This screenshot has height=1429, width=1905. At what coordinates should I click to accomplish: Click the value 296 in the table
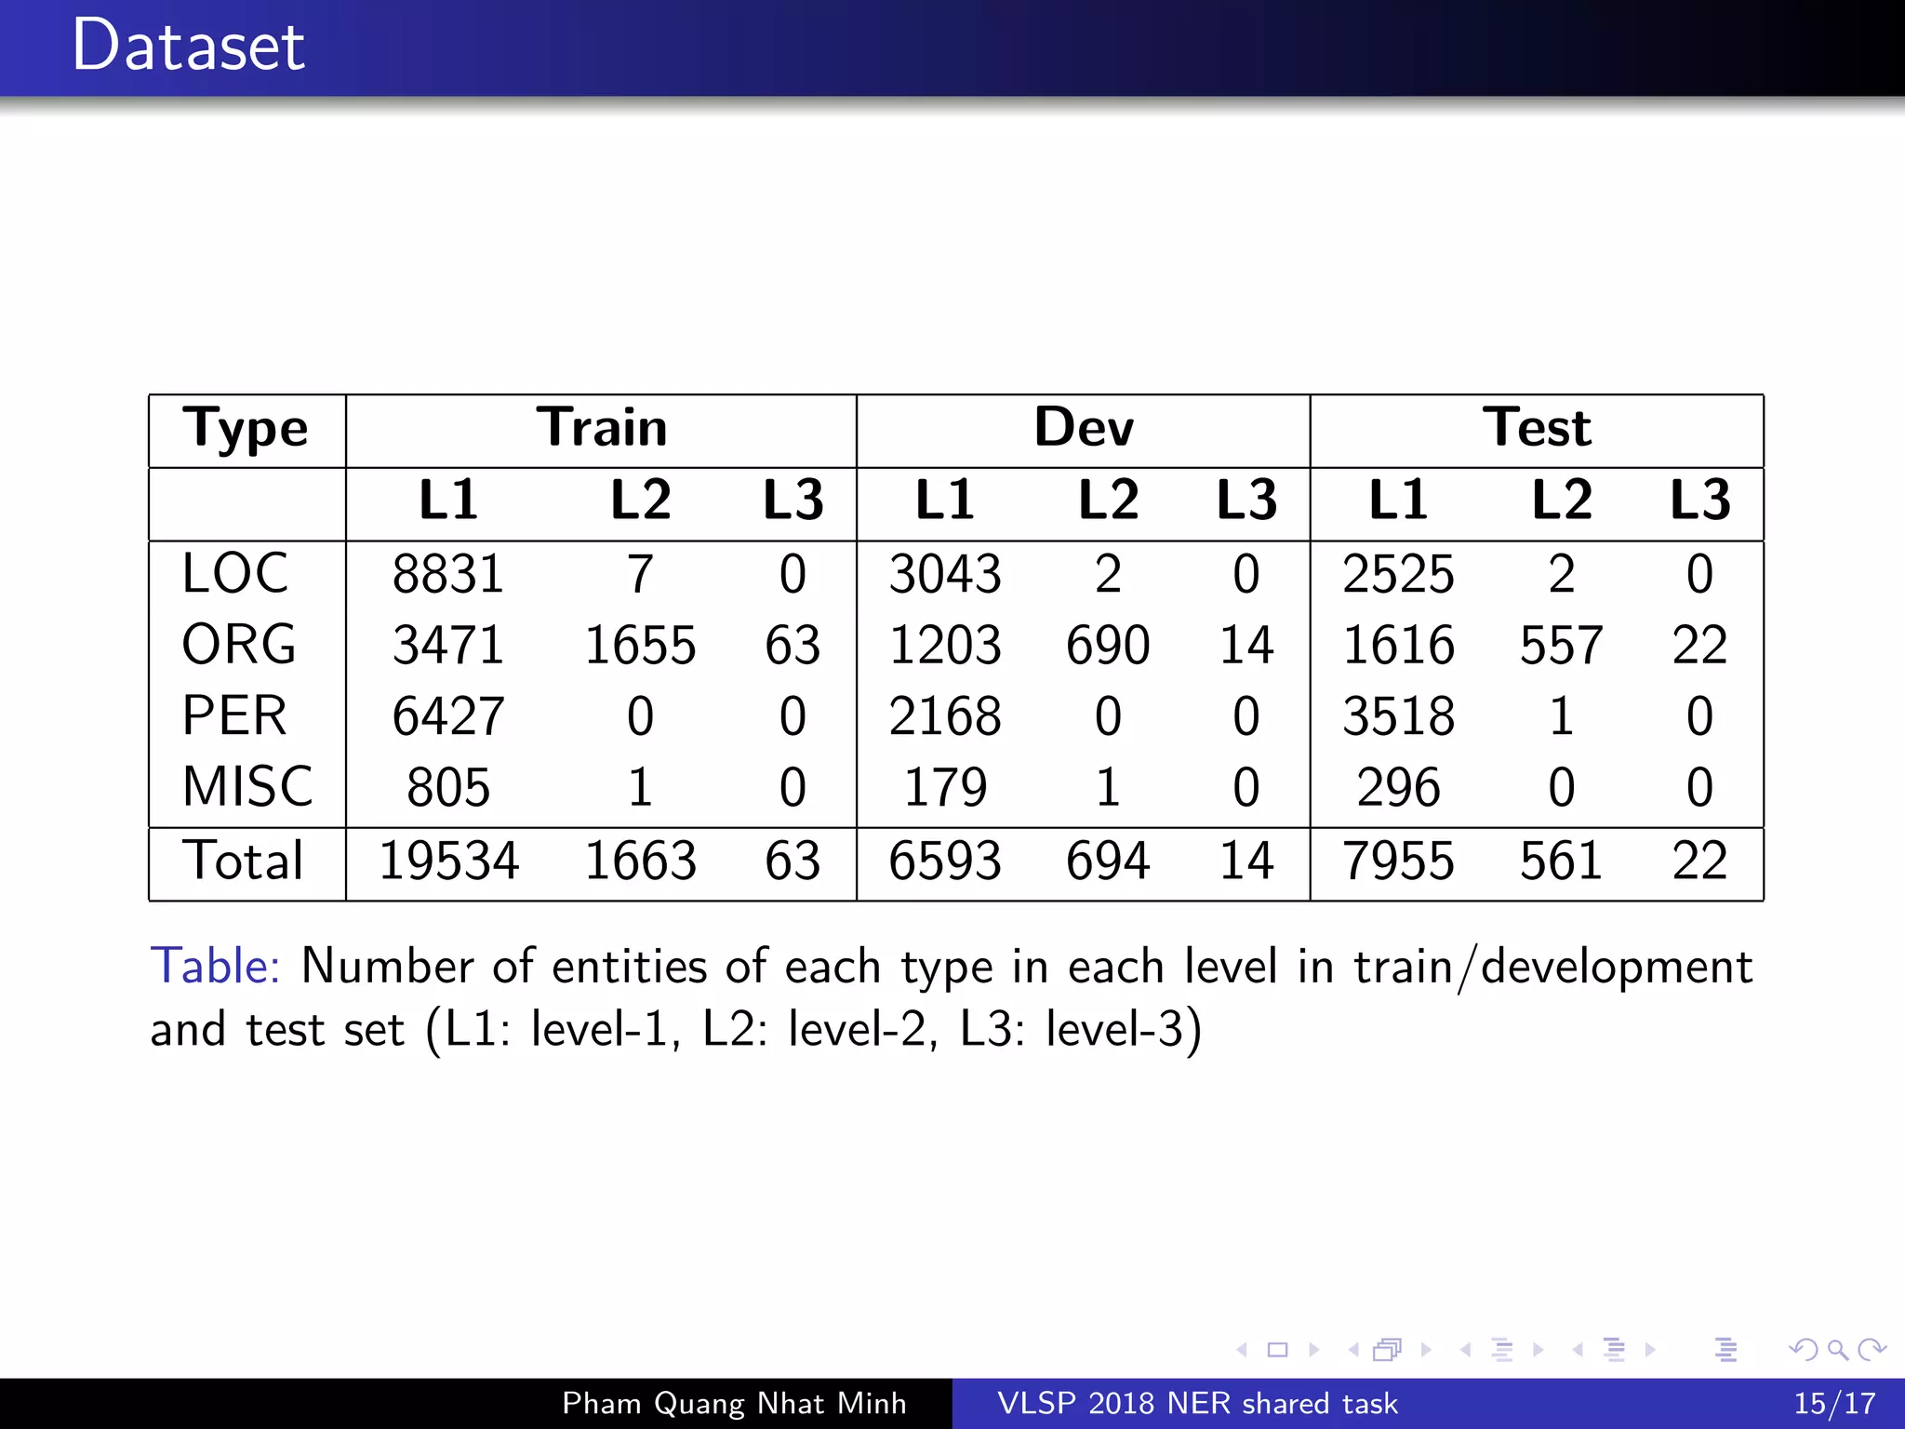pyautogui.click(x=1398, y=788)
